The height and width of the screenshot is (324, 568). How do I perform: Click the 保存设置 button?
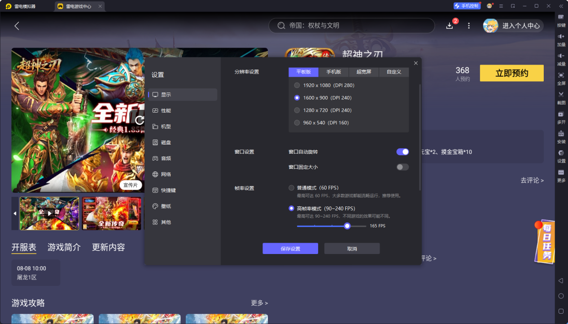[x=290, y=249]
